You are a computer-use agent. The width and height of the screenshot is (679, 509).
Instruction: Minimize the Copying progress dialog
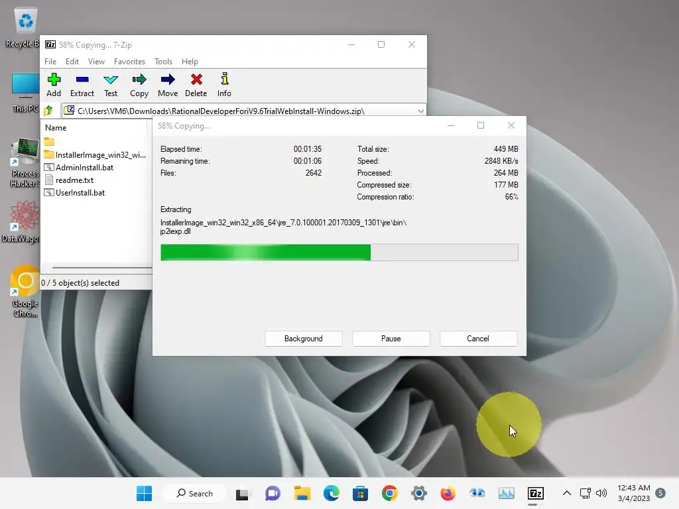451,125
